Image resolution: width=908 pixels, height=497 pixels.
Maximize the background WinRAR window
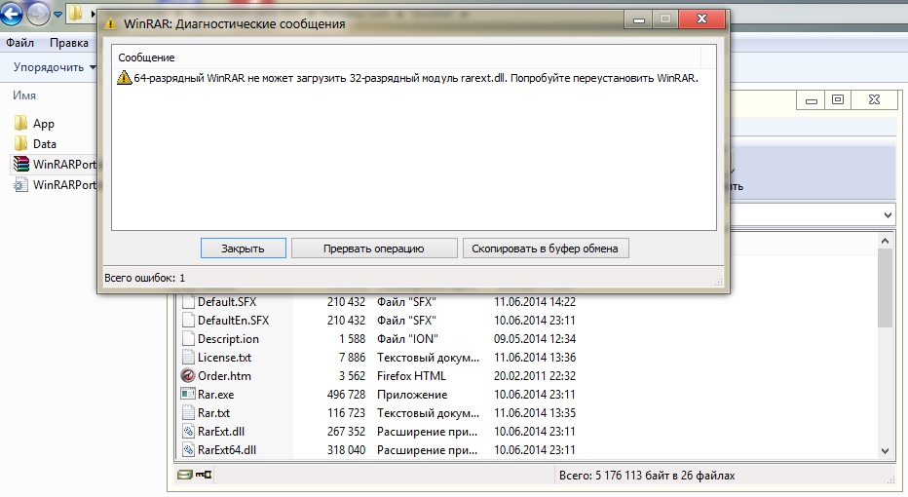(x=837, y=99)
